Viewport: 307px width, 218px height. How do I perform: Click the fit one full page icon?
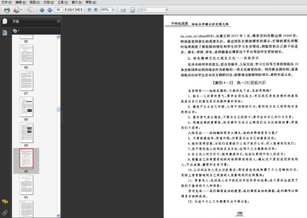(x=133, y=10)
